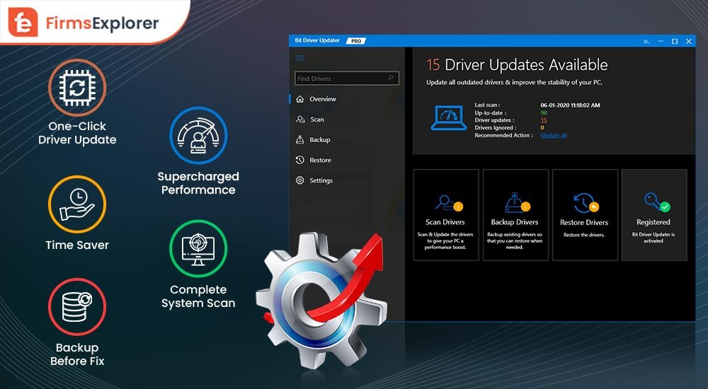Viewport: 708px width, 389px height.
Task: Click the Complete System Scan icon
Action: coord(198,249)
